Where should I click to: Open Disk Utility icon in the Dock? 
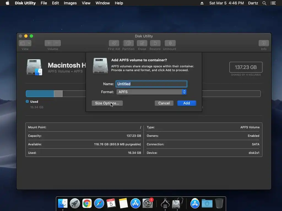(x=177, y=204)
